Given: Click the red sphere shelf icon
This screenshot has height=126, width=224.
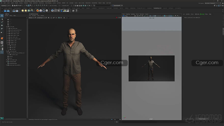Looking at the screenshot, I should (37, 10).
